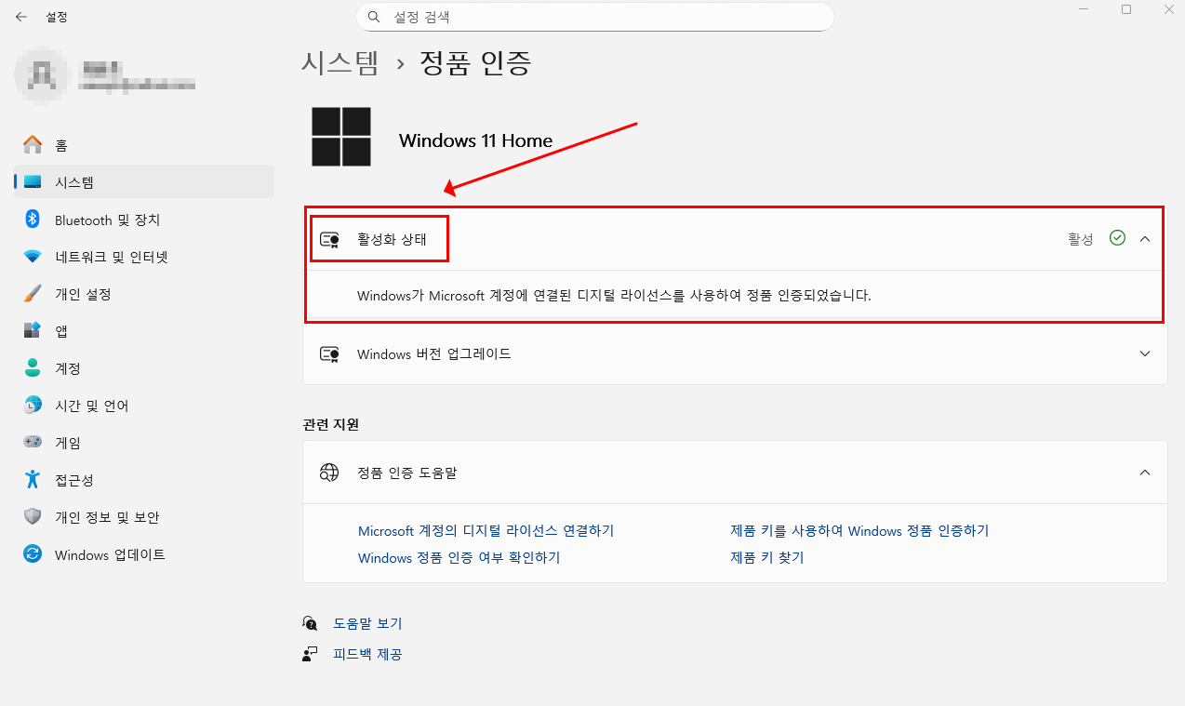This screenshot has width=1185, height=706.
Task: Click the Windows update arrows icon
Action: tap(33, 554)
